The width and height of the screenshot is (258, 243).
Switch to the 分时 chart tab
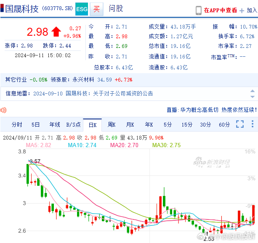(x=17, y=124)
